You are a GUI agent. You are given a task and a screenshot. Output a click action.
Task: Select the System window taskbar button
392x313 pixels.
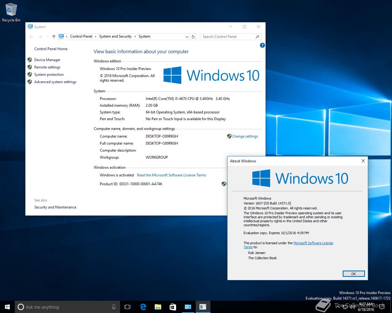tap(188, 307)
